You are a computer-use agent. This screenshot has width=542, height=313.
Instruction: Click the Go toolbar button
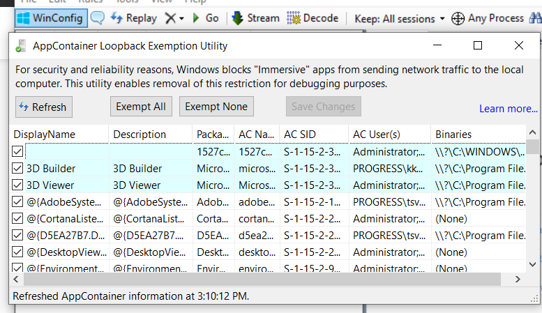[x=206, y=18]
